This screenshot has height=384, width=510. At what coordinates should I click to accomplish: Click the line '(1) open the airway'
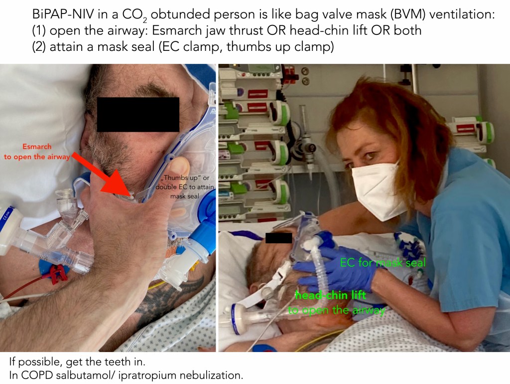coord(227,30)
